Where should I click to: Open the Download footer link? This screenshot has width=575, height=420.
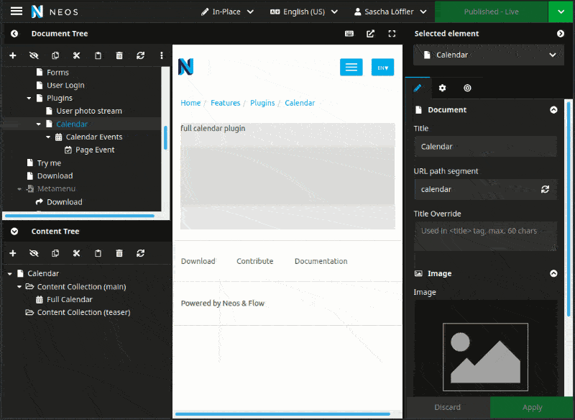click(x=198, y=261)
